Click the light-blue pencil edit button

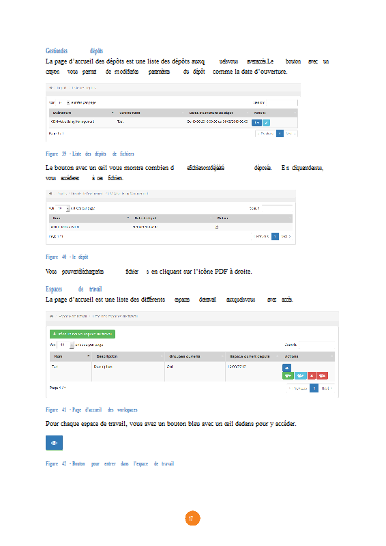click(x=266, y=123)
